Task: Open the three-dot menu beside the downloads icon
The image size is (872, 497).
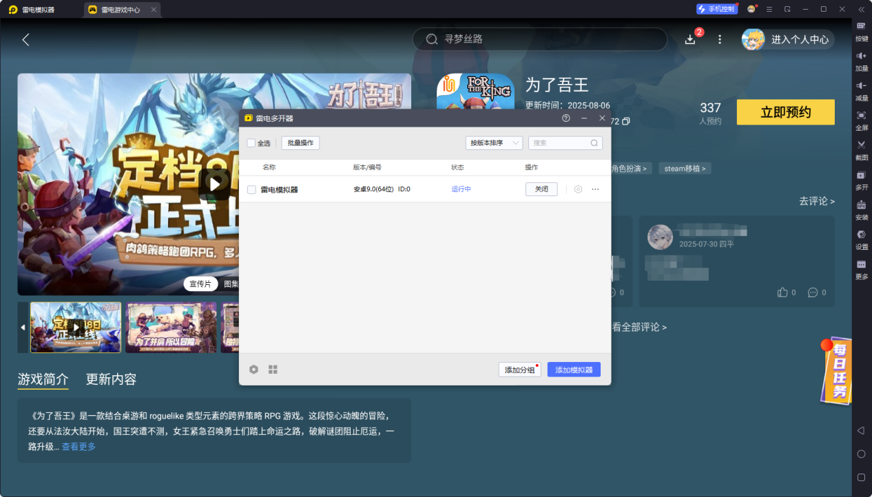Action: (720, 39)
